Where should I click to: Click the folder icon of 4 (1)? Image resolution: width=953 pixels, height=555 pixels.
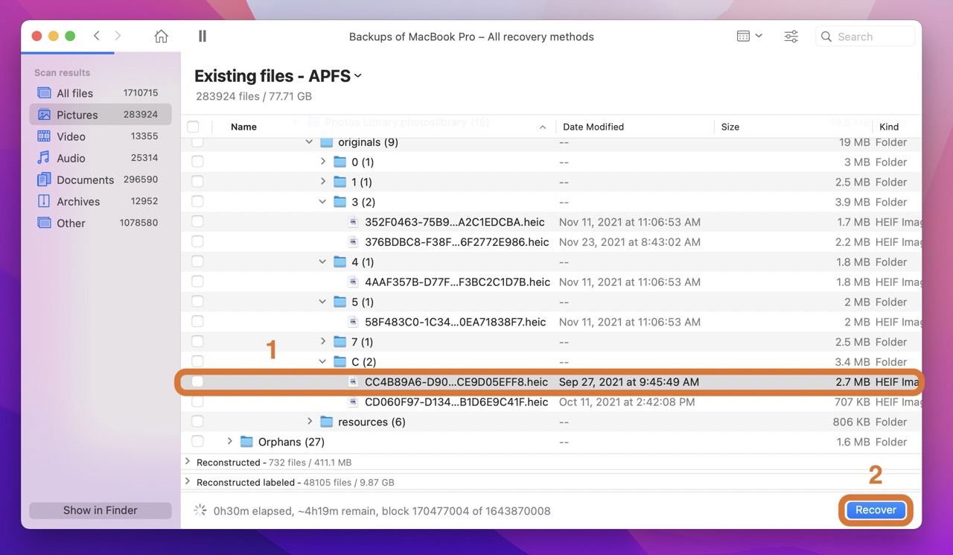click(x=340, y=261)
